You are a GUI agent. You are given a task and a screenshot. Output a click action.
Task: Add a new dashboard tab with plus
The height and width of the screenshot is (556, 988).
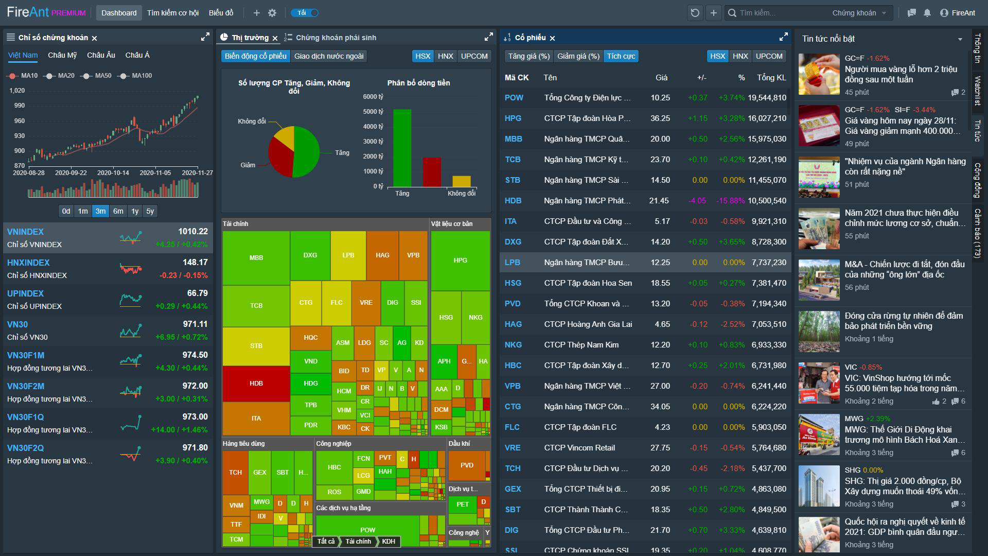coord(257,13)
